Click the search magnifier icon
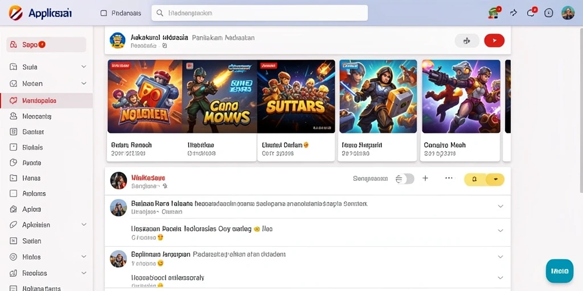This screenshot has width=583, height=291. [160, 13]
